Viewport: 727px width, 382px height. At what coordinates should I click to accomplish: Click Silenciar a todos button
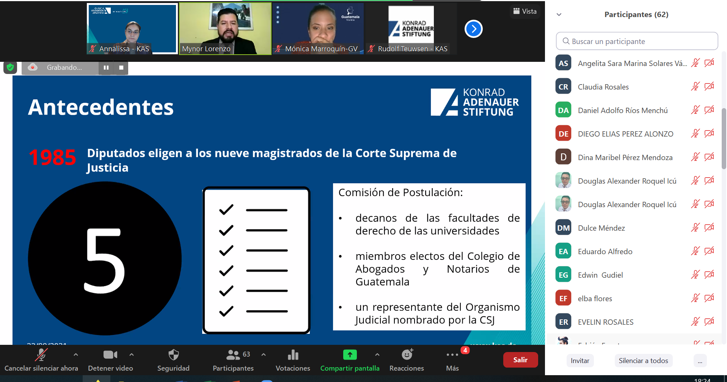643,361
